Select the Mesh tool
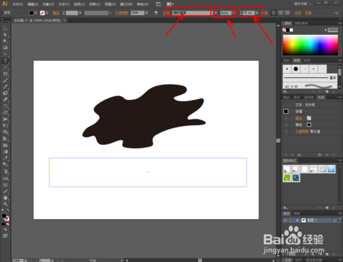This screenshot has width=343, height=262. pyautogui.click(x=5, y=145)
